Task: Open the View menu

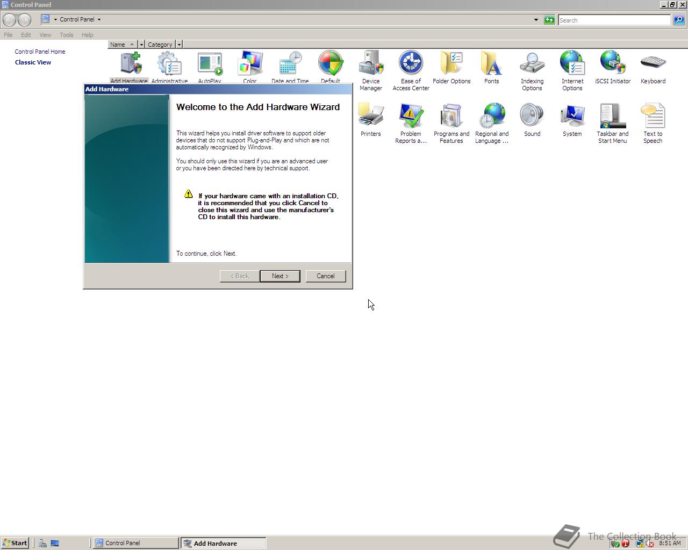Action: [45, 35]
